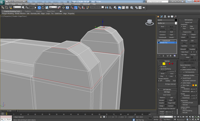Click the Select and Link chain icon
The image size is (200, 121).
(3, 7)
